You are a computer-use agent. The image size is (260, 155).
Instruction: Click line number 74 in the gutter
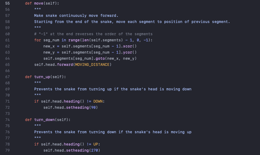pos(7,120)
